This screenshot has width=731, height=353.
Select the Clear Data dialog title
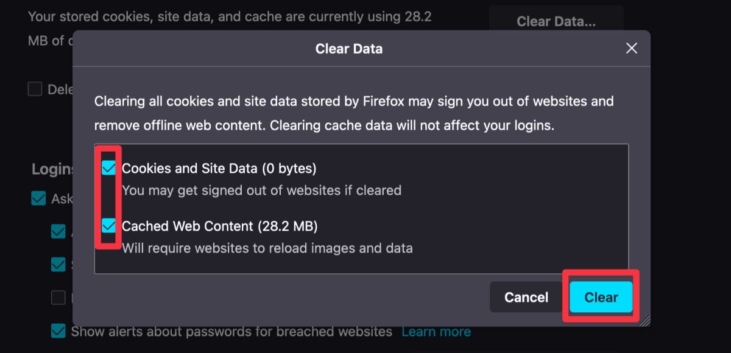[348, 48]
